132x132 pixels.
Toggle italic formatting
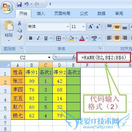coord(38,38)
